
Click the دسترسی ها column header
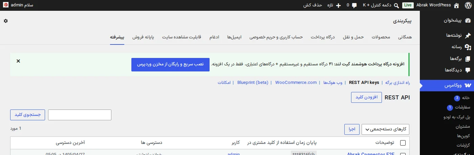pyautogui.click(x=152, y=143)
